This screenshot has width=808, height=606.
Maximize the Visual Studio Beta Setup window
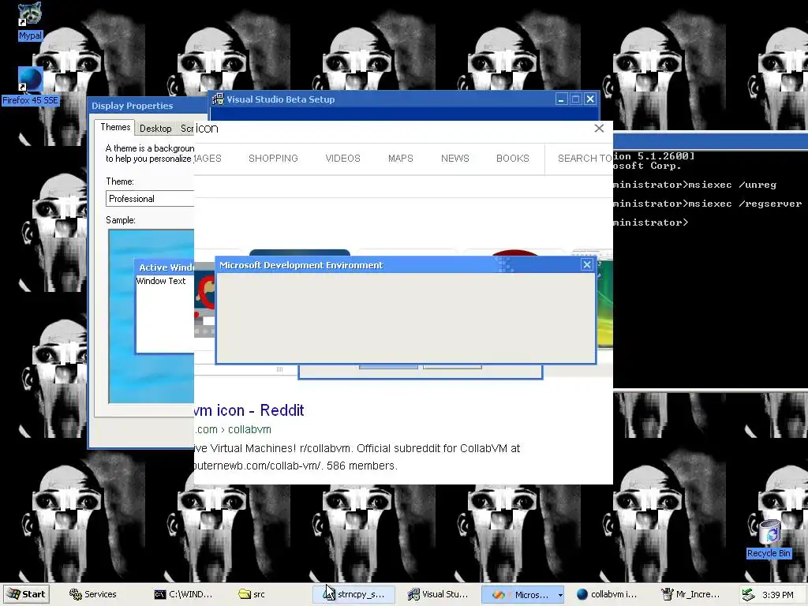575,99
